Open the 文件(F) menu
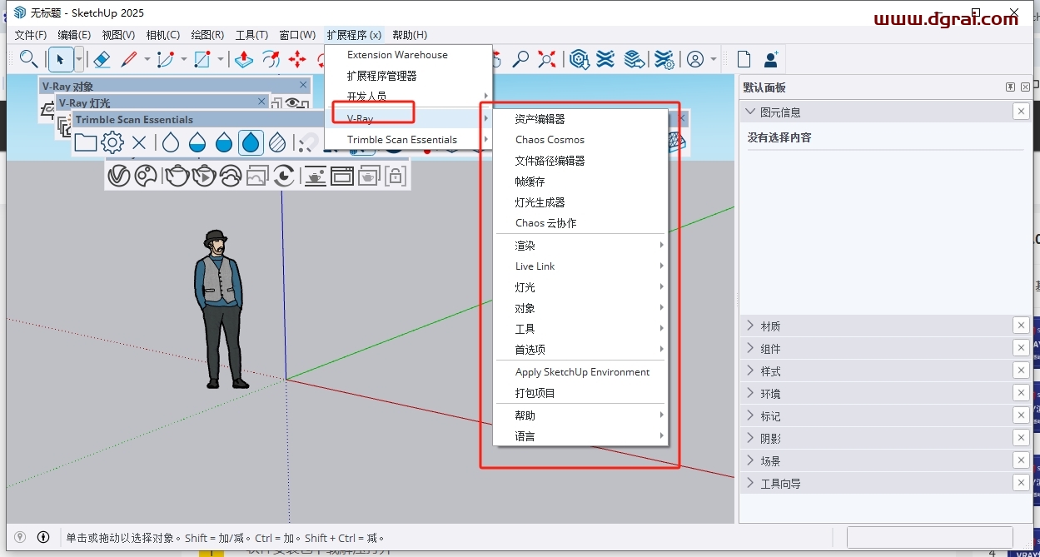Image resolution: width=1040 pixels, height=557 pixels. (31, 35)
